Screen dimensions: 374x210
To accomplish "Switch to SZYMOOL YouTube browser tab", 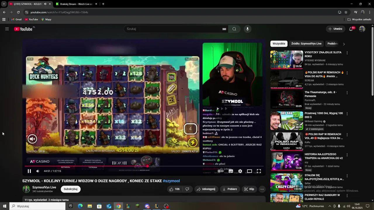I will (x=30, y=4).
